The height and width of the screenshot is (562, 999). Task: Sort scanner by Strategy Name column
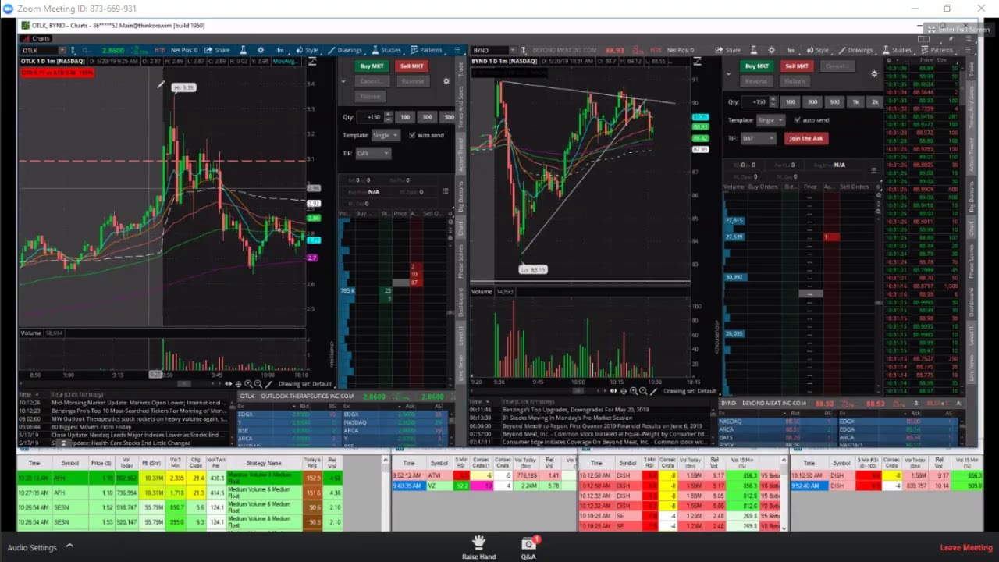pyautogui.click(x=264, y=463)
